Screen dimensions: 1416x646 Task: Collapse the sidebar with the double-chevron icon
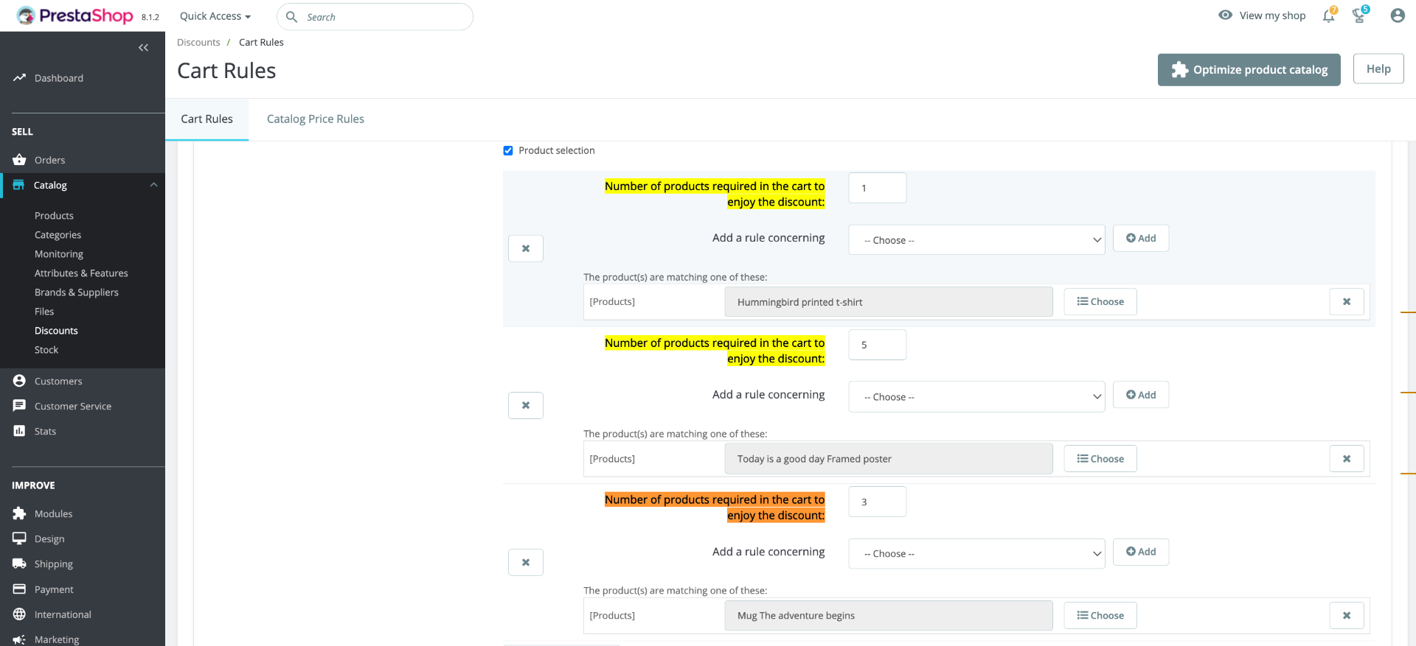143,48
